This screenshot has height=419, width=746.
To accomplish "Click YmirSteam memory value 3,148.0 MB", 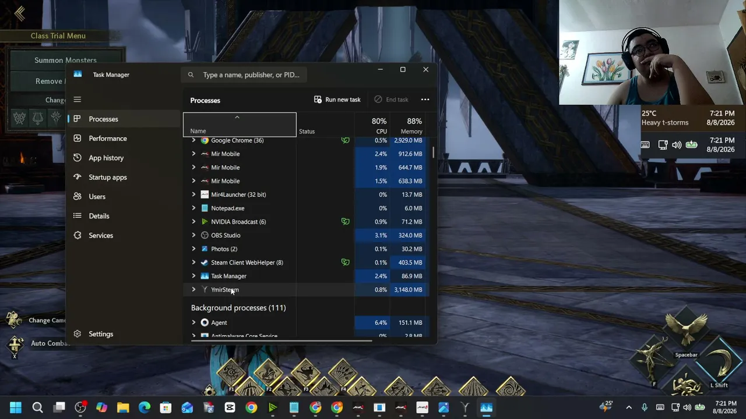I will point(408,290).
